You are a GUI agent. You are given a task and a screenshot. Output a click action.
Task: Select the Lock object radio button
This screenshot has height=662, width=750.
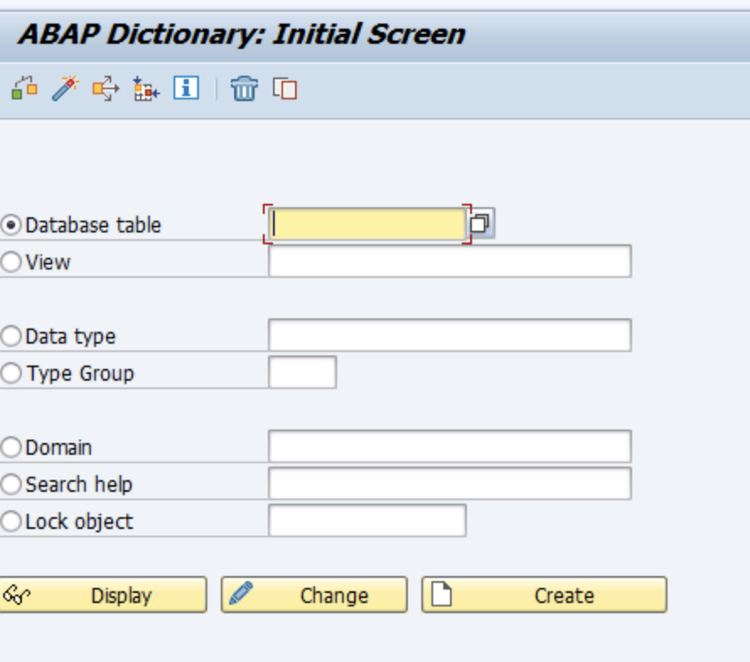[10, 521]
